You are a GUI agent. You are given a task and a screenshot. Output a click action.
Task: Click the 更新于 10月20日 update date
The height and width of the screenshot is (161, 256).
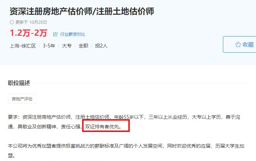tap(31, 22)
